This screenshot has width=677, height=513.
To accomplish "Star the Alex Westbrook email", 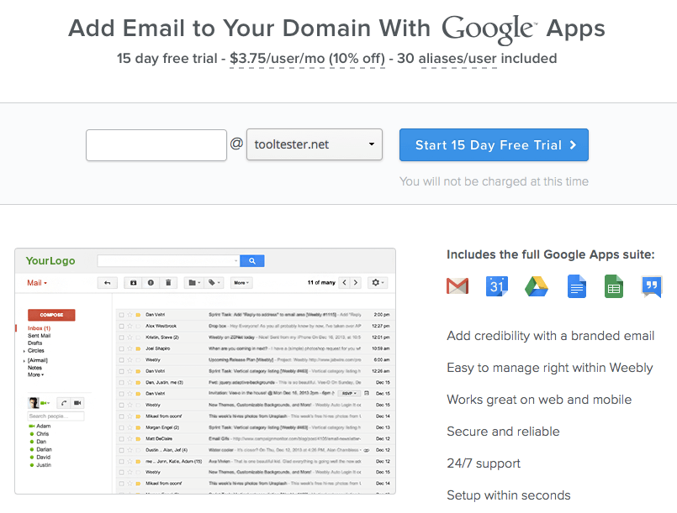I will (130, 327).
